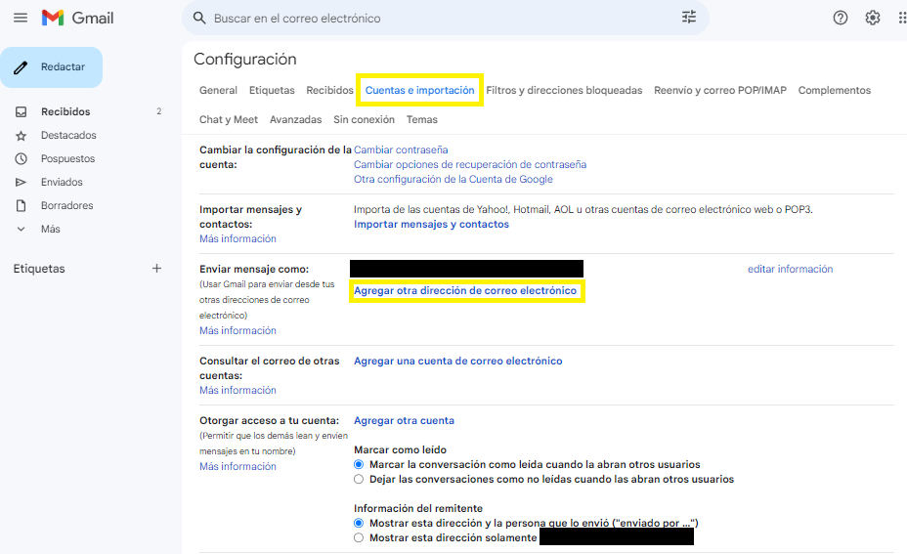Switch to the Filtros y direcciones bloqueadas tab
The width and height of the screenshot is (907, 554).
pos(564,90)
